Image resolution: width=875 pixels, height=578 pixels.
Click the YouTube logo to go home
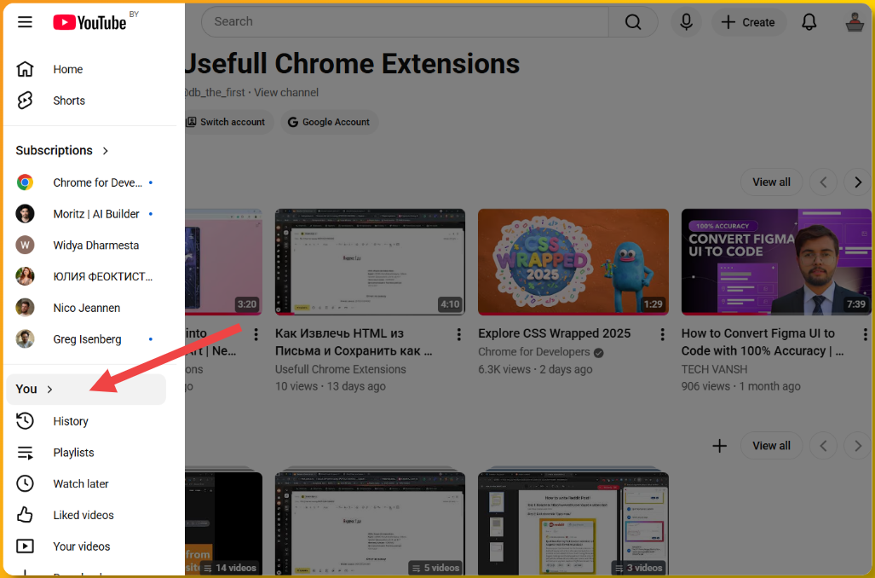coord(88,22)
